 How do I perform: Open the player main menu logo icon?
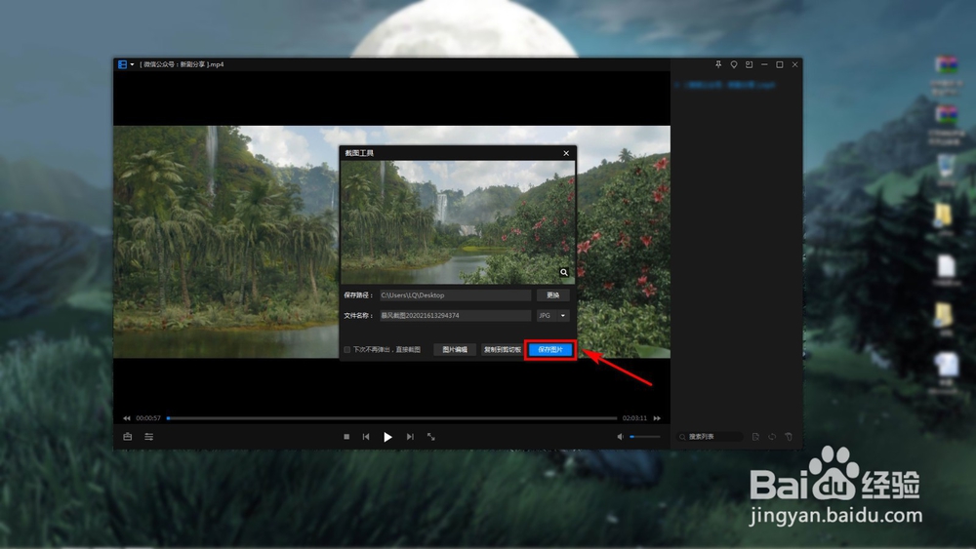click(123, 64)
